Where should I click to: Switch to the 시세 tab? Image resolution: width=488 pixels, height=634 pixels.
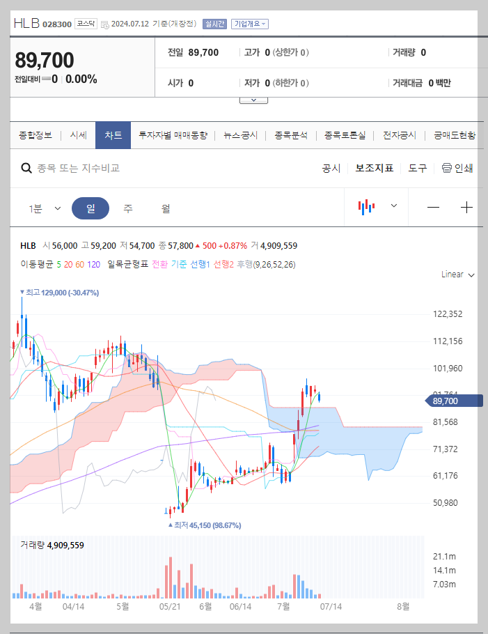pyautogui.click(x=78, y=135)
